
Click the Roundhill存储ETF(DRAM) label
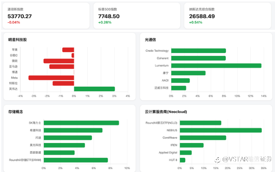point(25,160)
